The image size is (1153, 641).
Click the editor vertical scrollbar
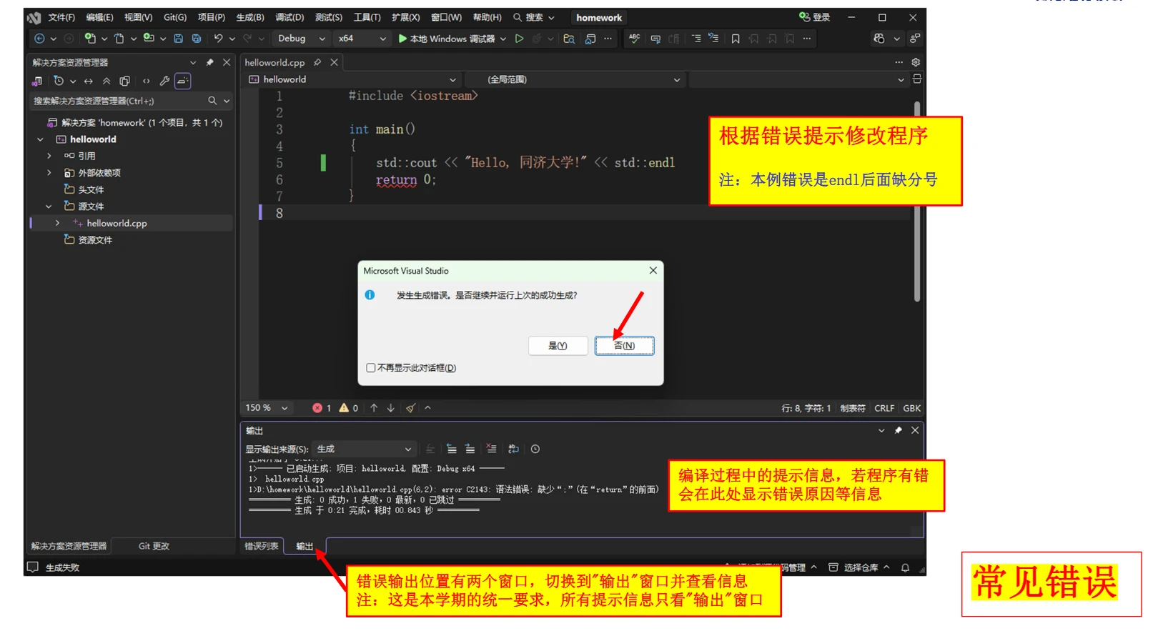pos(917,202)
